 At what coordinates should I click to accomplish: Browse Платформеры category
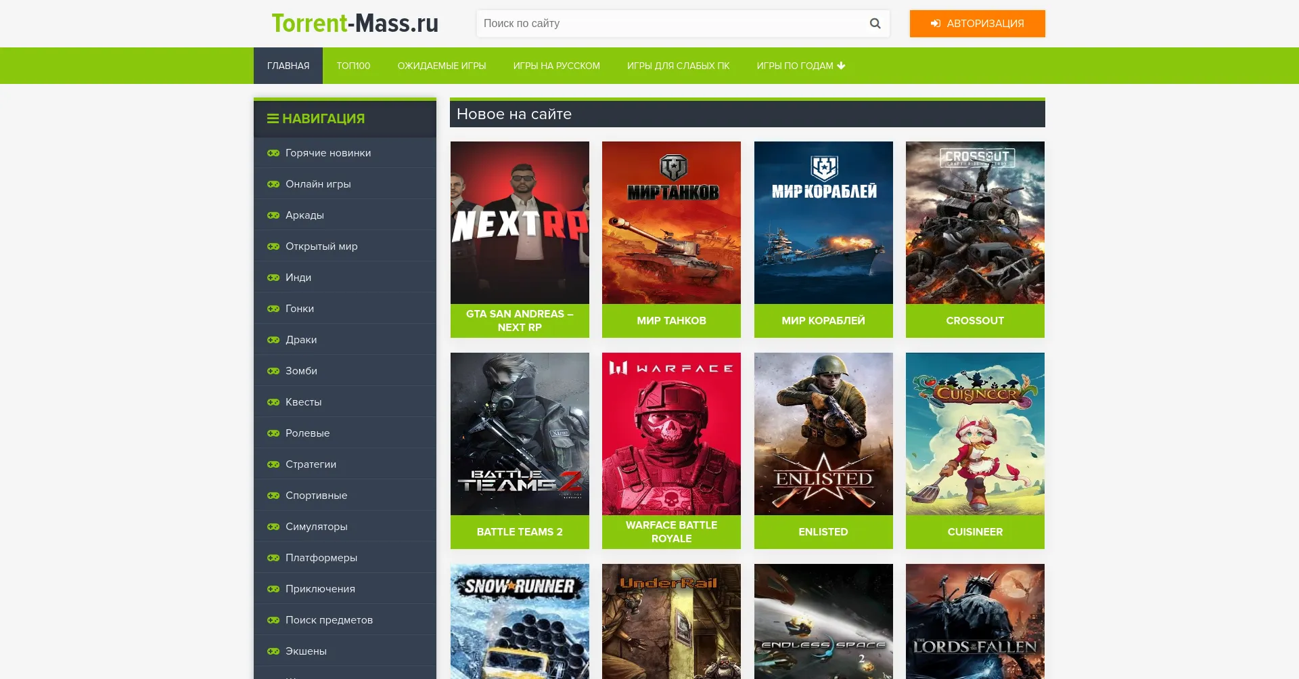345,558
